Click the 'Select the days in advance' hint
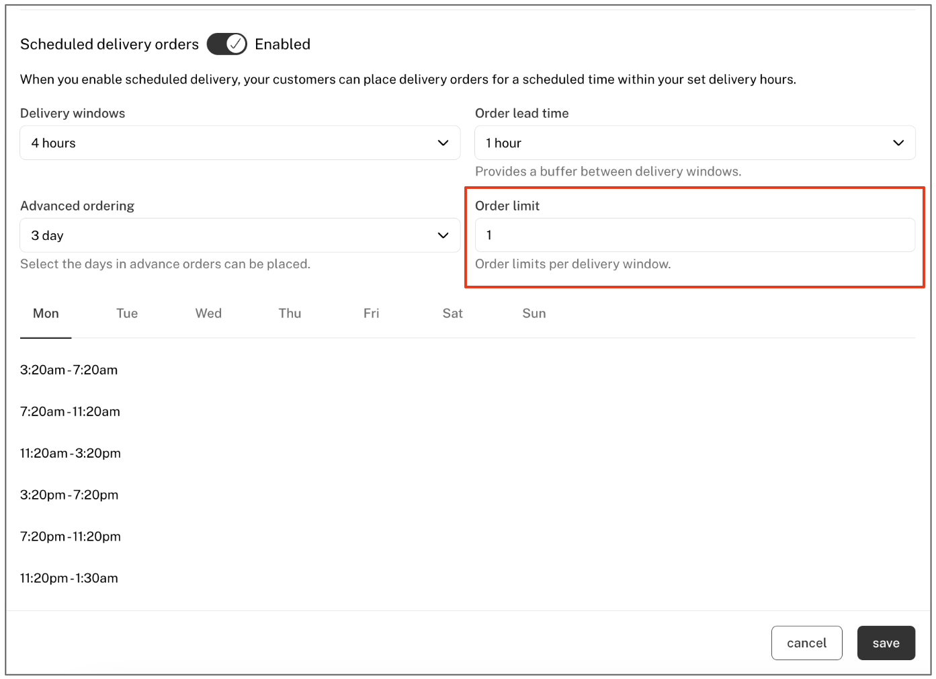 165,264
